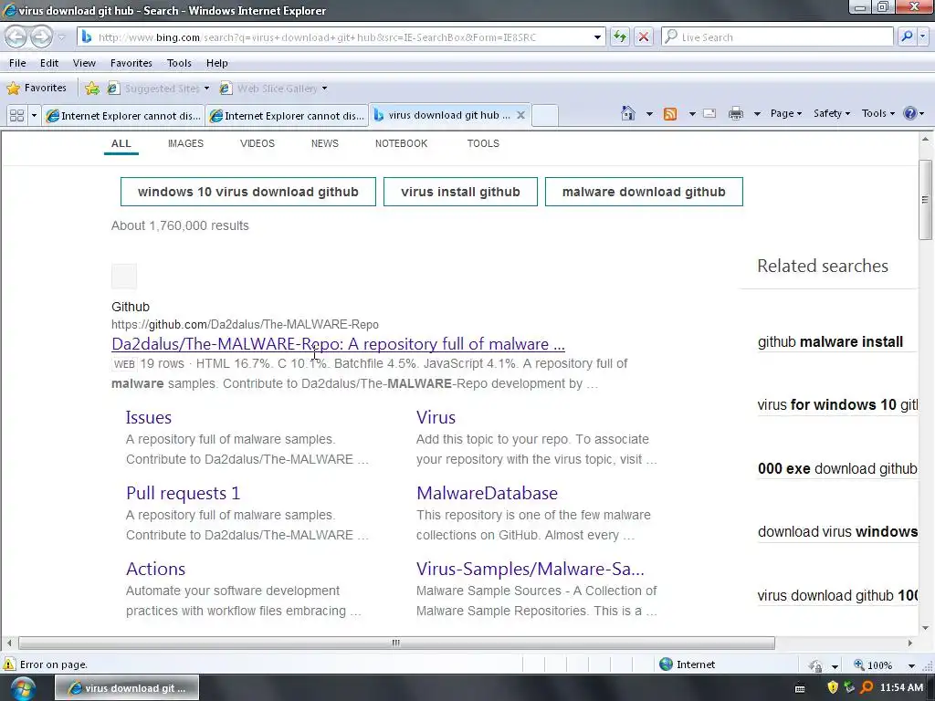
Task: Open the File menu
Action: click(17, 63)
